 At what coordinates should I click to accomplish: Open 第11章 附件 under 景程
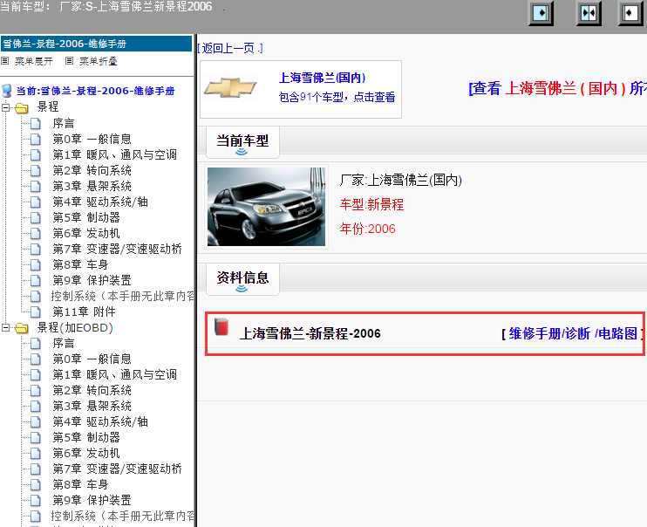point(84,311)
